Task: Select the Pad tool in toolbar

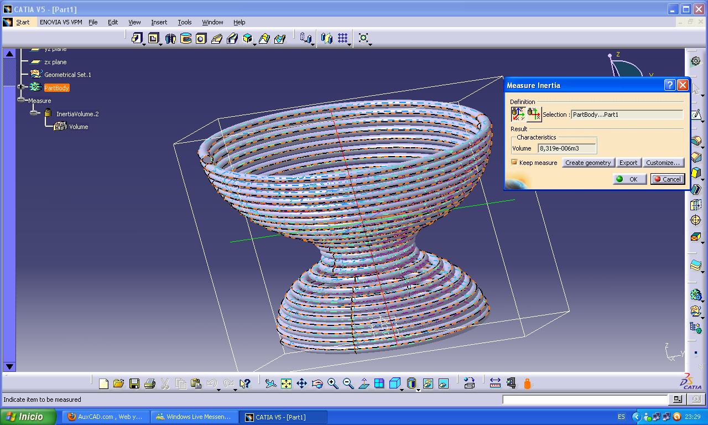Action: (x=137, y=38)
